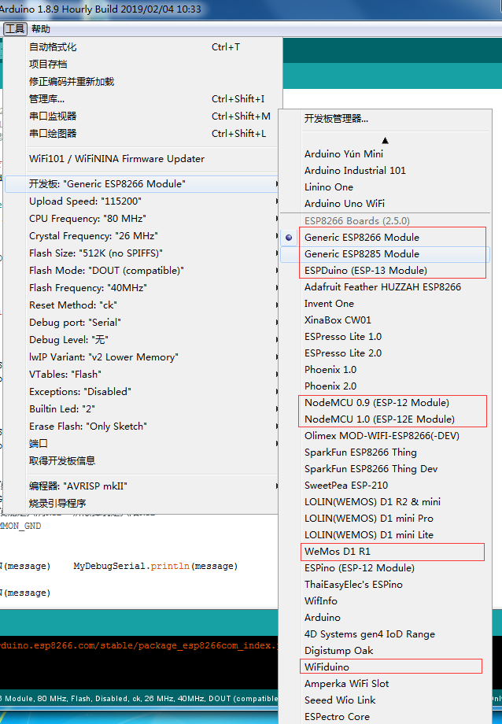Select WeMos D1 R1 board
502x724 pixels.
[386, 552]
